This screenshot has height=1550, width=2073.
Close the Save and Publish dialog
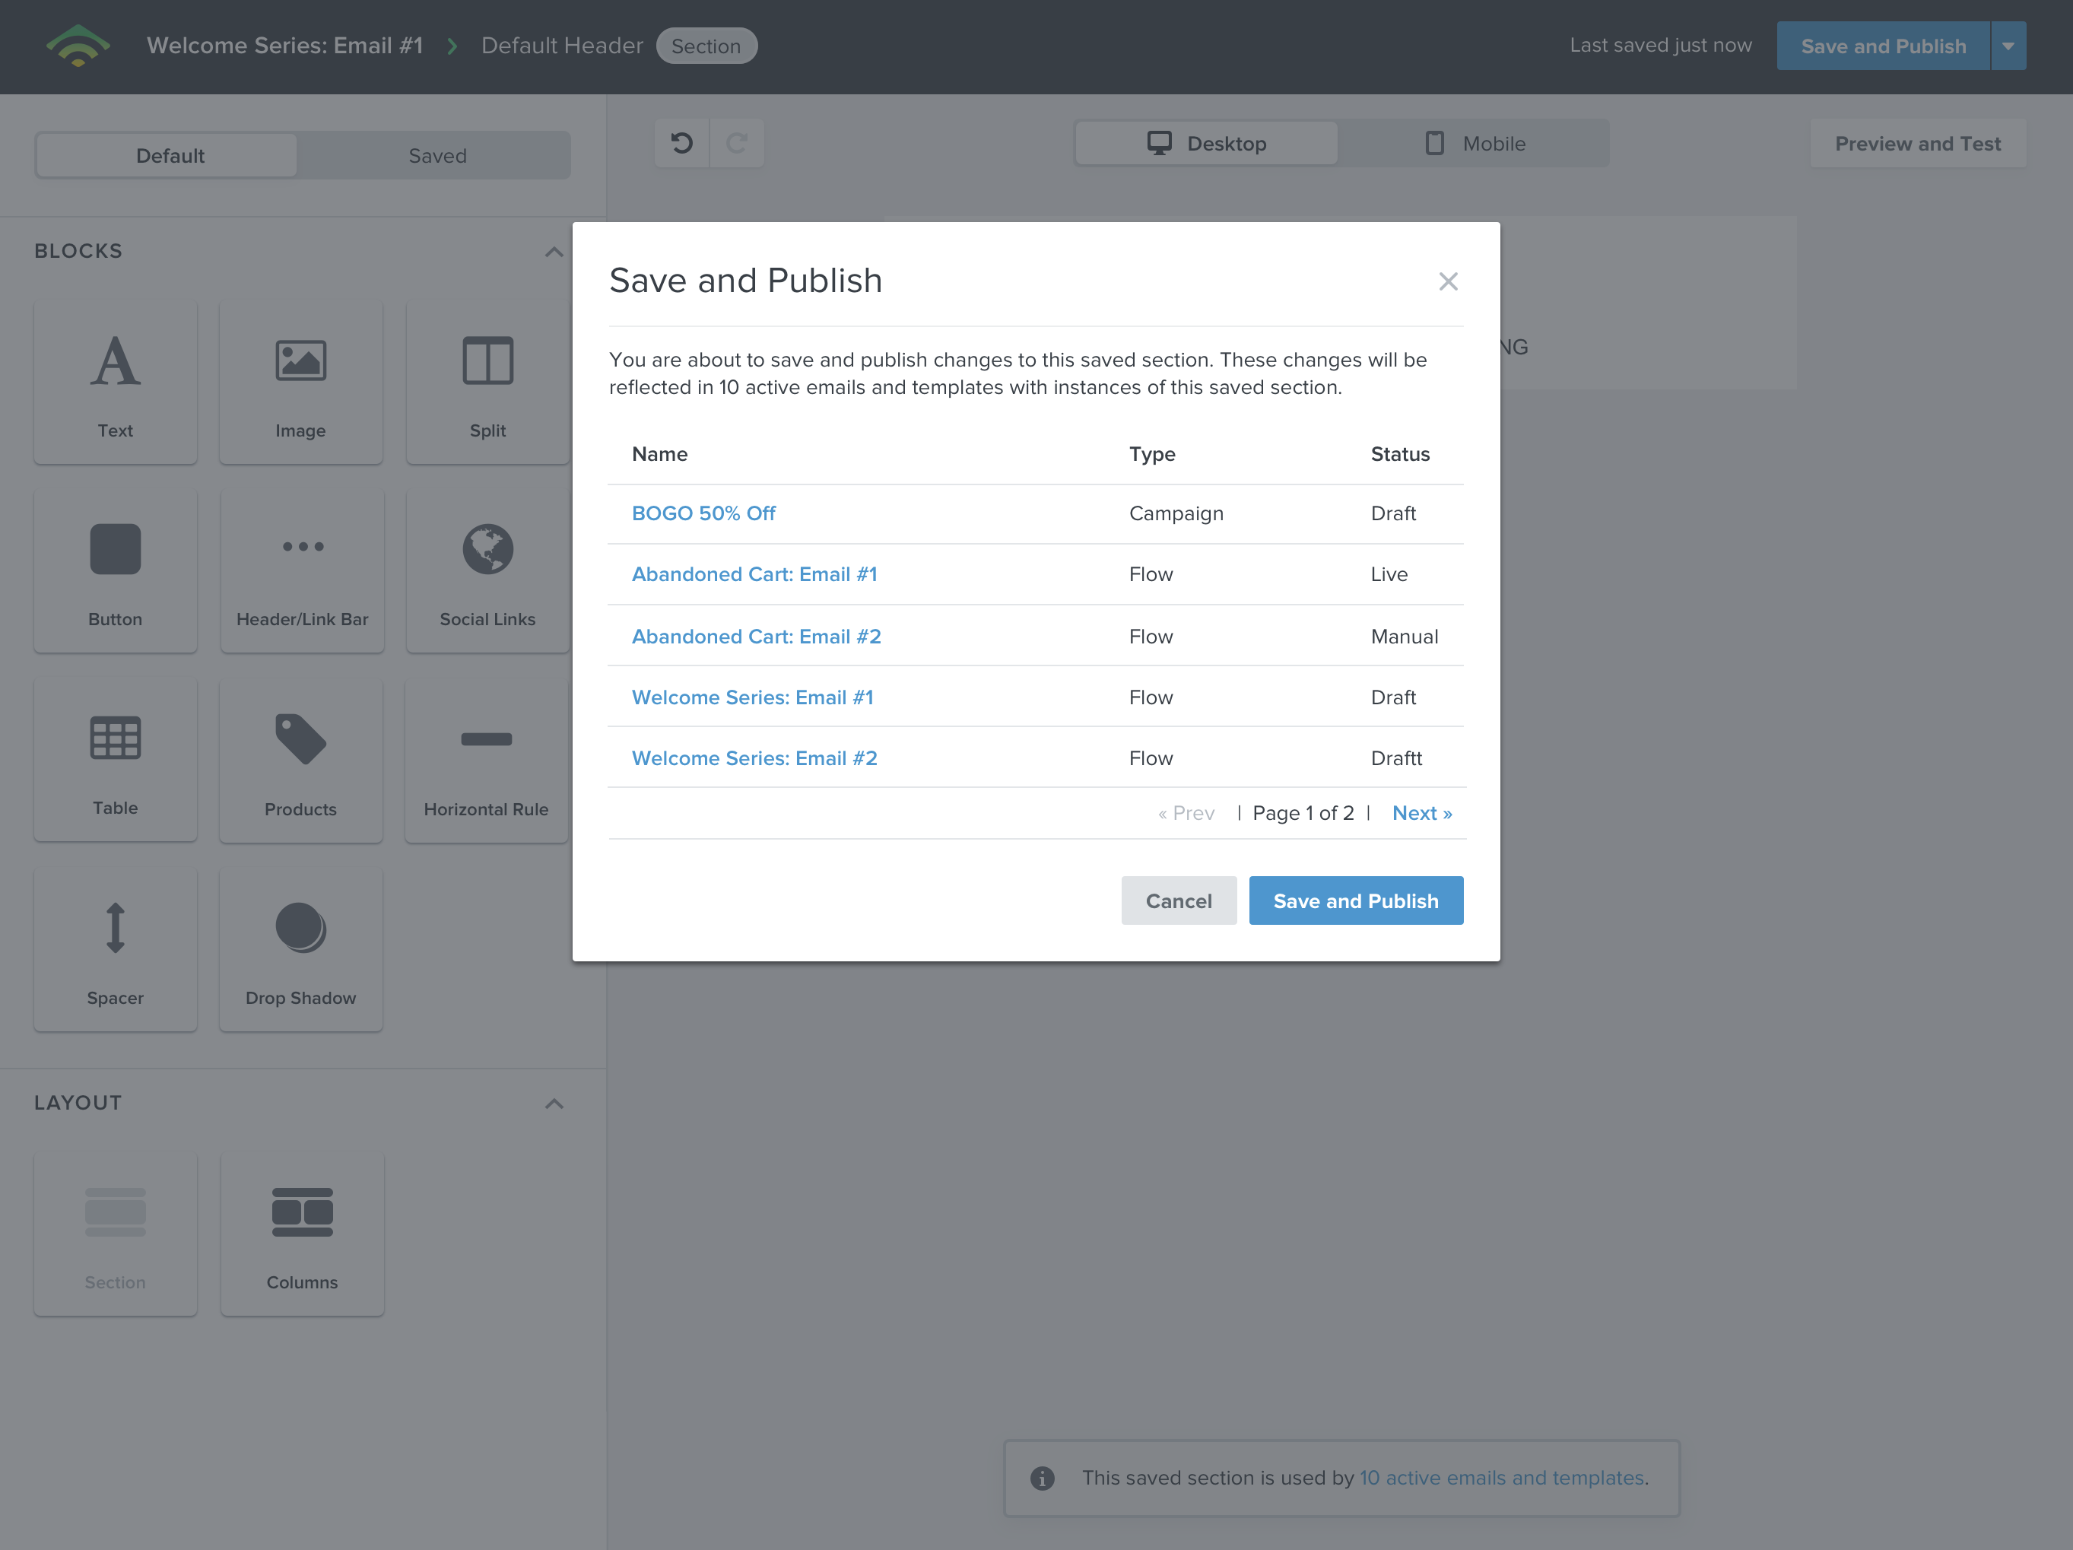click(x=1448, y=281)
